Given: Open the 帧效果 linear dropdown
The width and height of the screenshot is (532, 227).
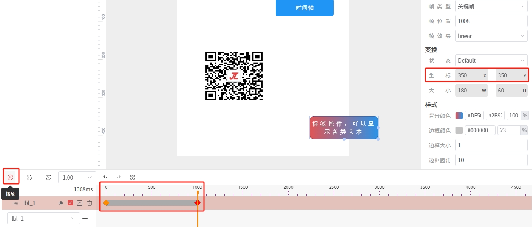Looking at the screenshot, I should (491, 36).
